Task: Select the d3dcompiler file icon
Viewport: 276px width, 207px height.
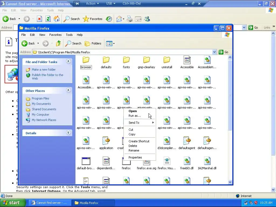Action: 167,141
